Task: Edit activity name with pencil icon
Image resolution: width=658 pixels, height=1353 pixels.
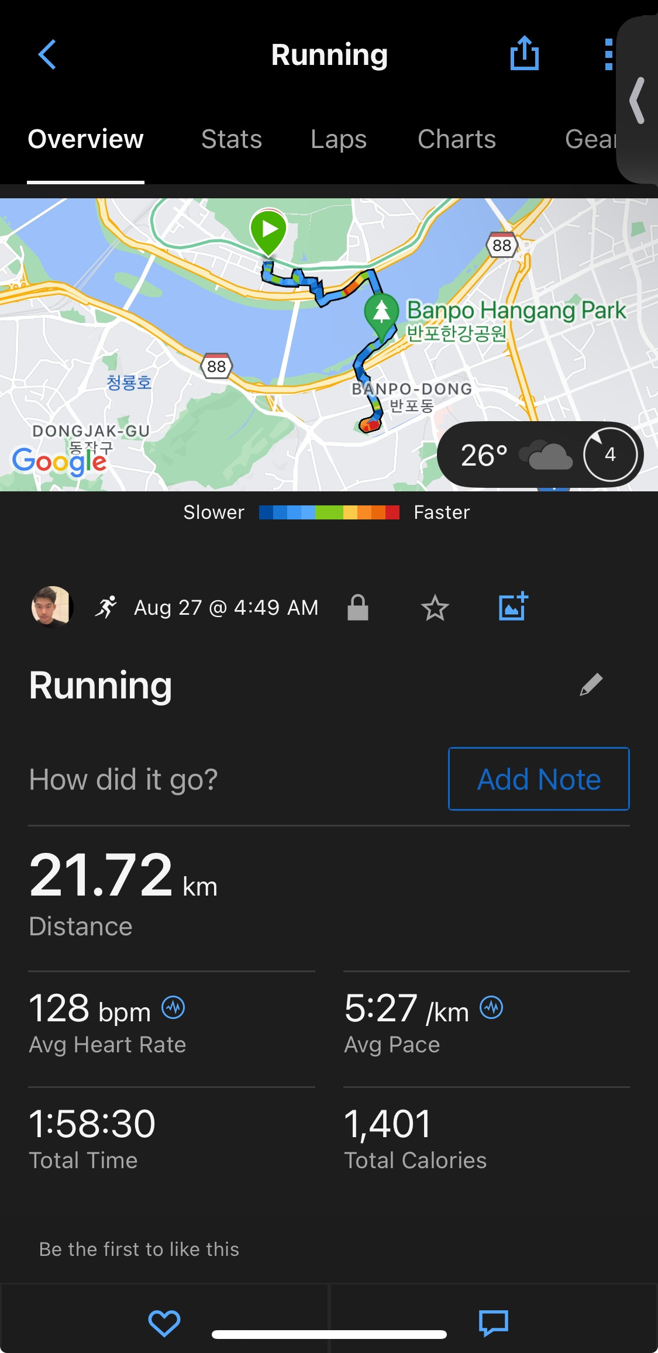Action: click(591, 684)
